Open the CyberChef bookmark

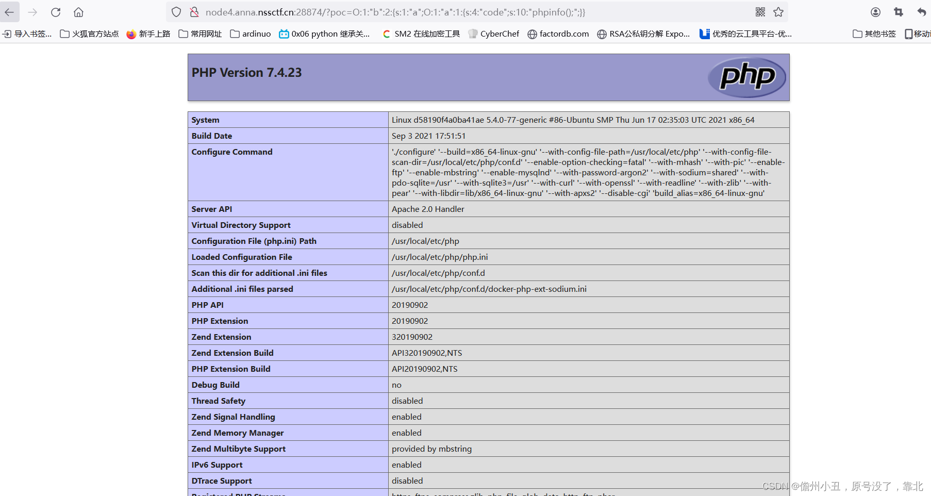tap(494, 34)
